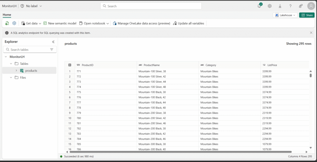This screenshot has width=317, height=162.
Task: Click the download arrow icon
Action: [280, 6]
